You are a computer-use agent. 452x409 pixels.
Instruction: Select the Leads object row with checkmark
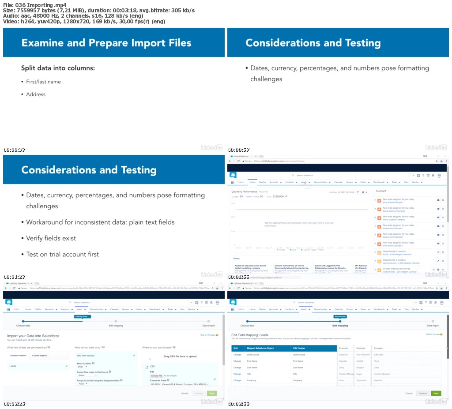click(38, 366)
